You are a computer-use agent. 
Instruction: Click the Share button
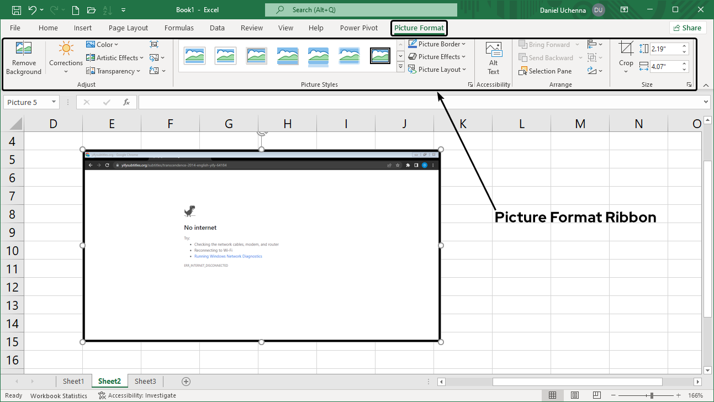click(x=687, y=27)
